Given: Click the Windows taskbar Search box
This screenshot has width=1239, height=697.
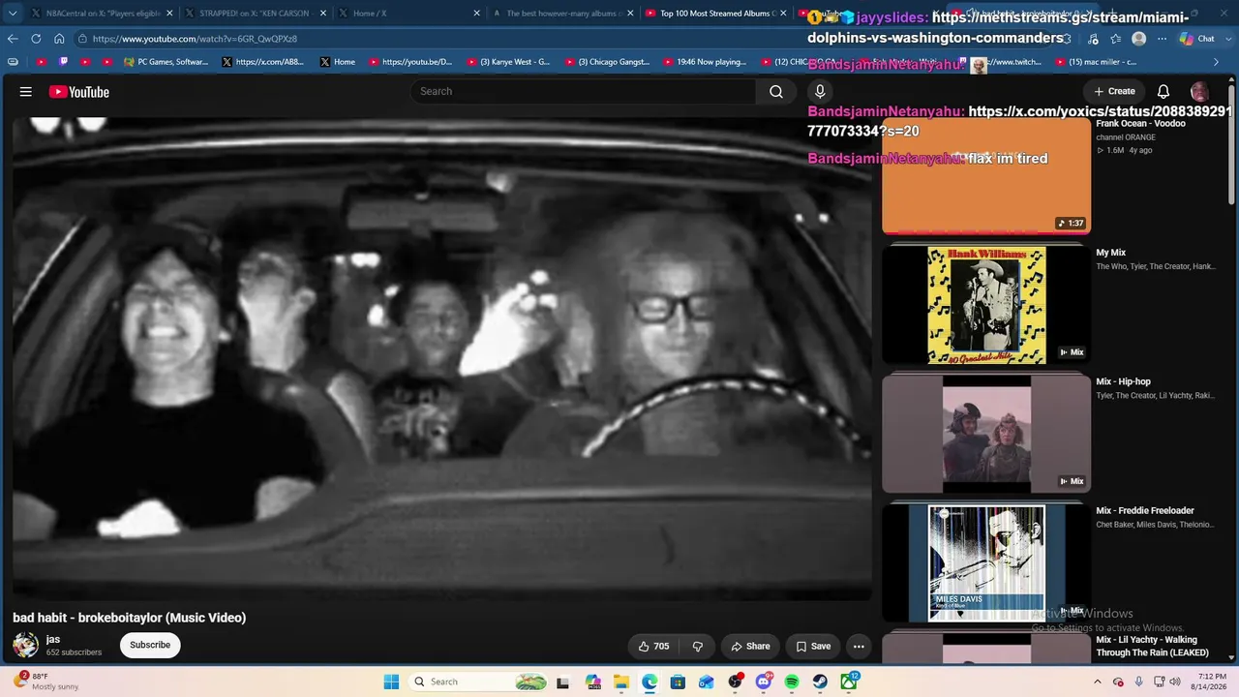Looking at the screenshot, I should (x=478, y=682).
